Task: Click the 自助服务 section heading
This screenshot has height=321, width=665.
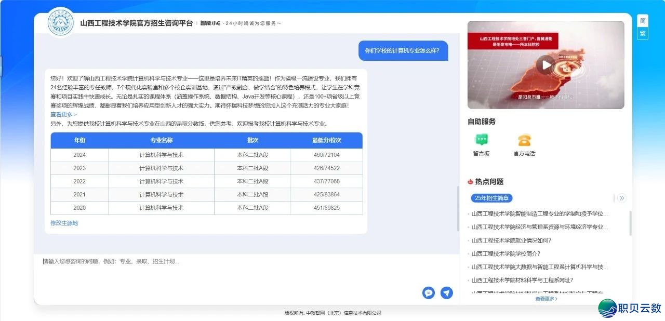Action: pyautogui.click(x=482, y=122)
